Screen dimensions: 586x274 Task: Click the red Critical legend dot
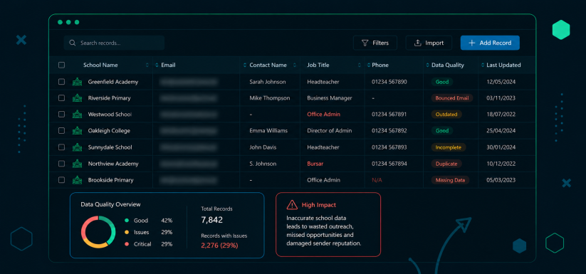click(127, 244)
